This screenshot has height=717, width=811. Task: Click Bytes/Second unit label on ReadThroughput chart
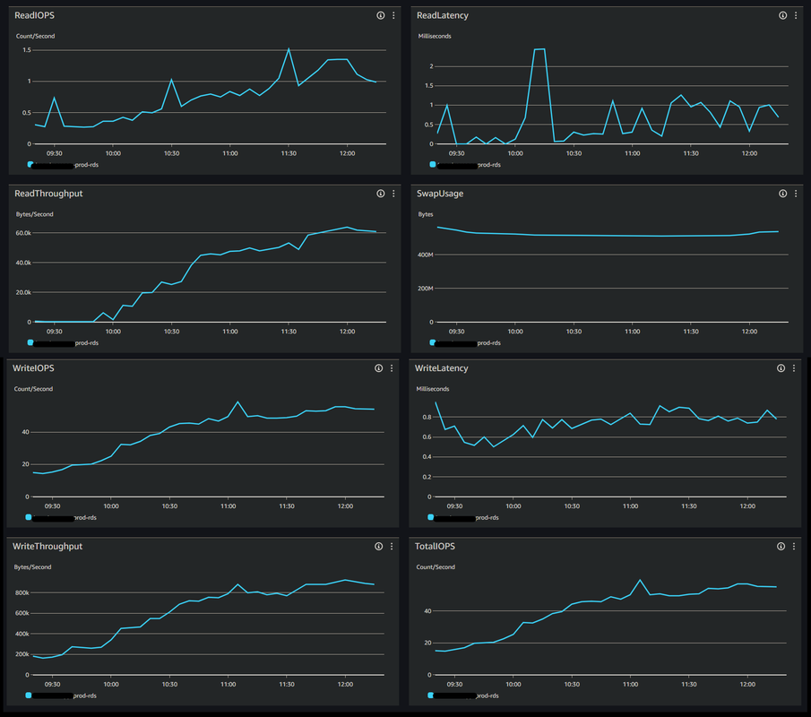tap(34, 214)
